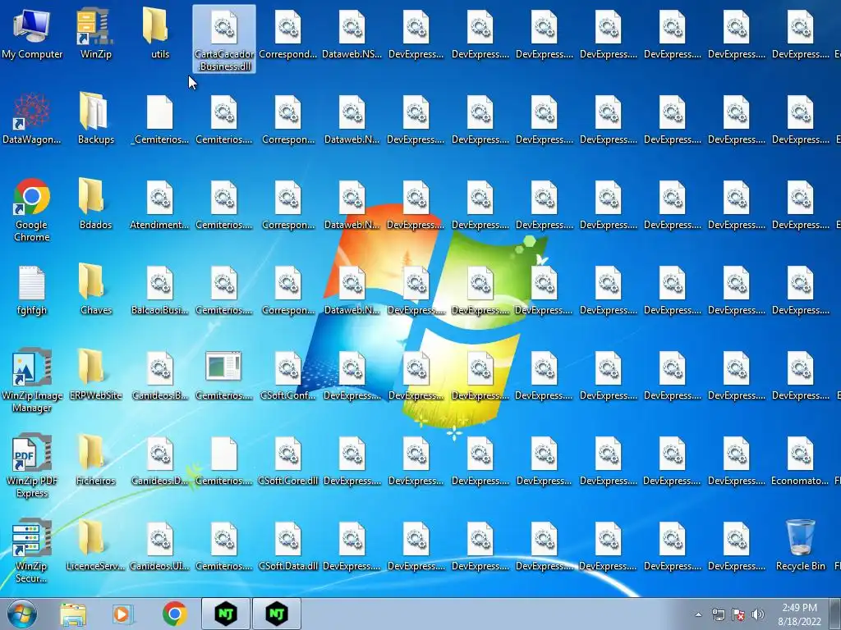Open Windows Explorer from the taskbar
The image size is (841, 630).
click(73, 614)
